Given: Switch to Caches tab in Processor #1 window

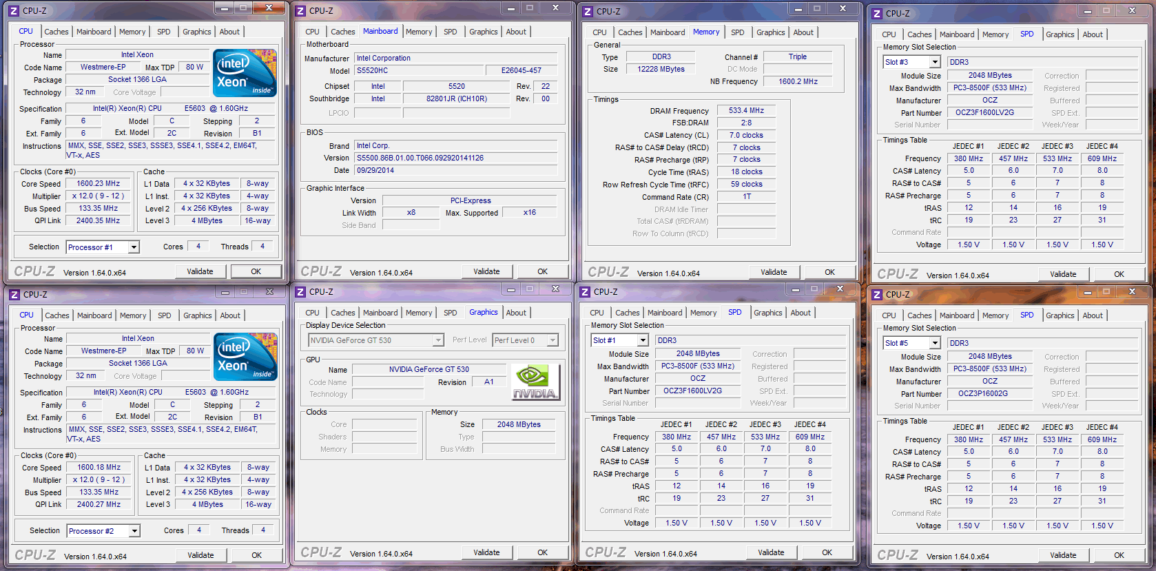Looking at the screenshot, I should coord(56,32).
